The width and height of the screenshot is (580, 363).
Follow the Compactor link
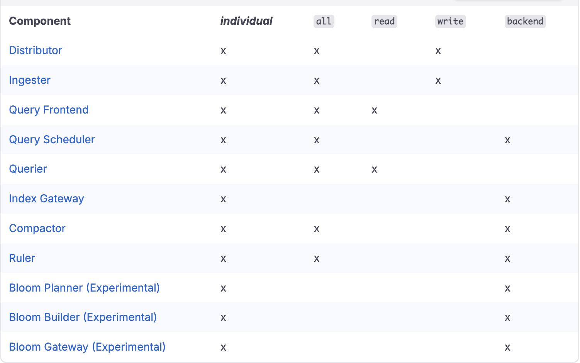[37, 228]
